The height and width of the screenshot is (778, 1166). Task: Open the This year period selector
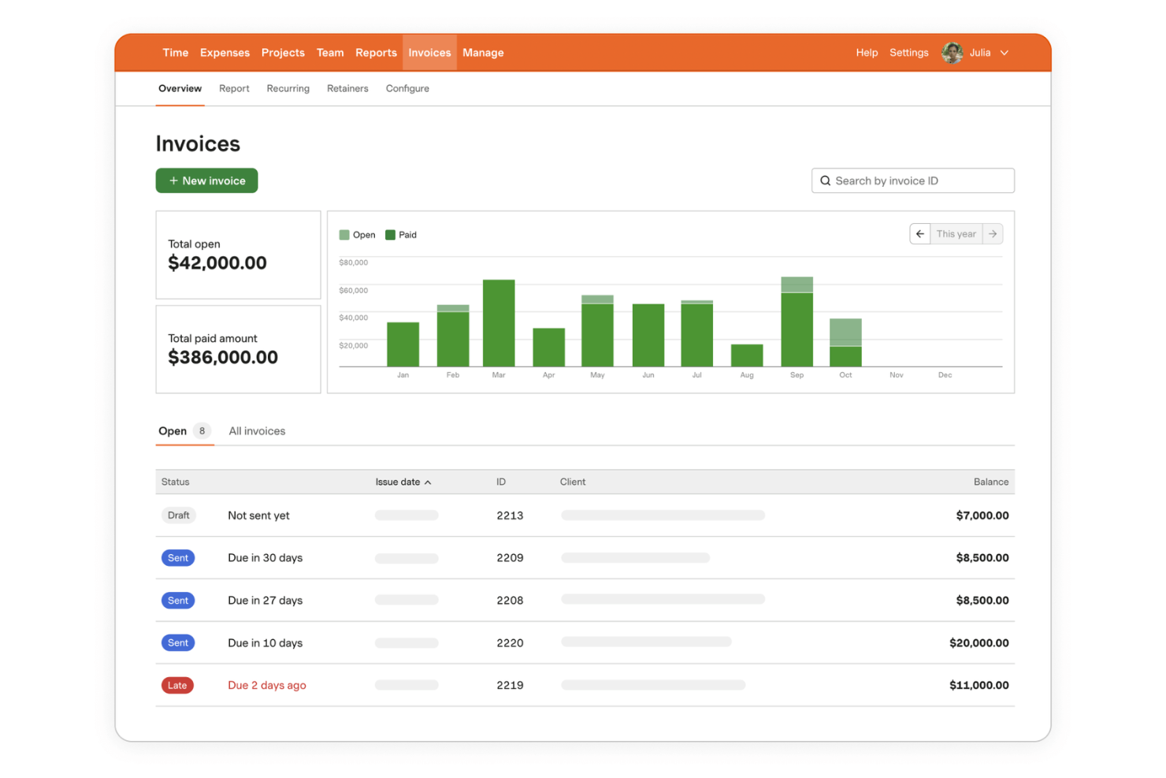pos(956,233)
